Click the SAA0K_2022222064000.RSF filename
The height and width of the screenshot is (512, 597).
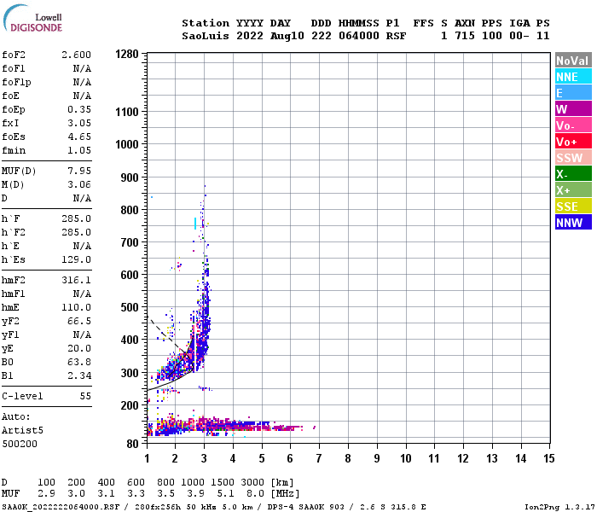[x=61, y=507]
